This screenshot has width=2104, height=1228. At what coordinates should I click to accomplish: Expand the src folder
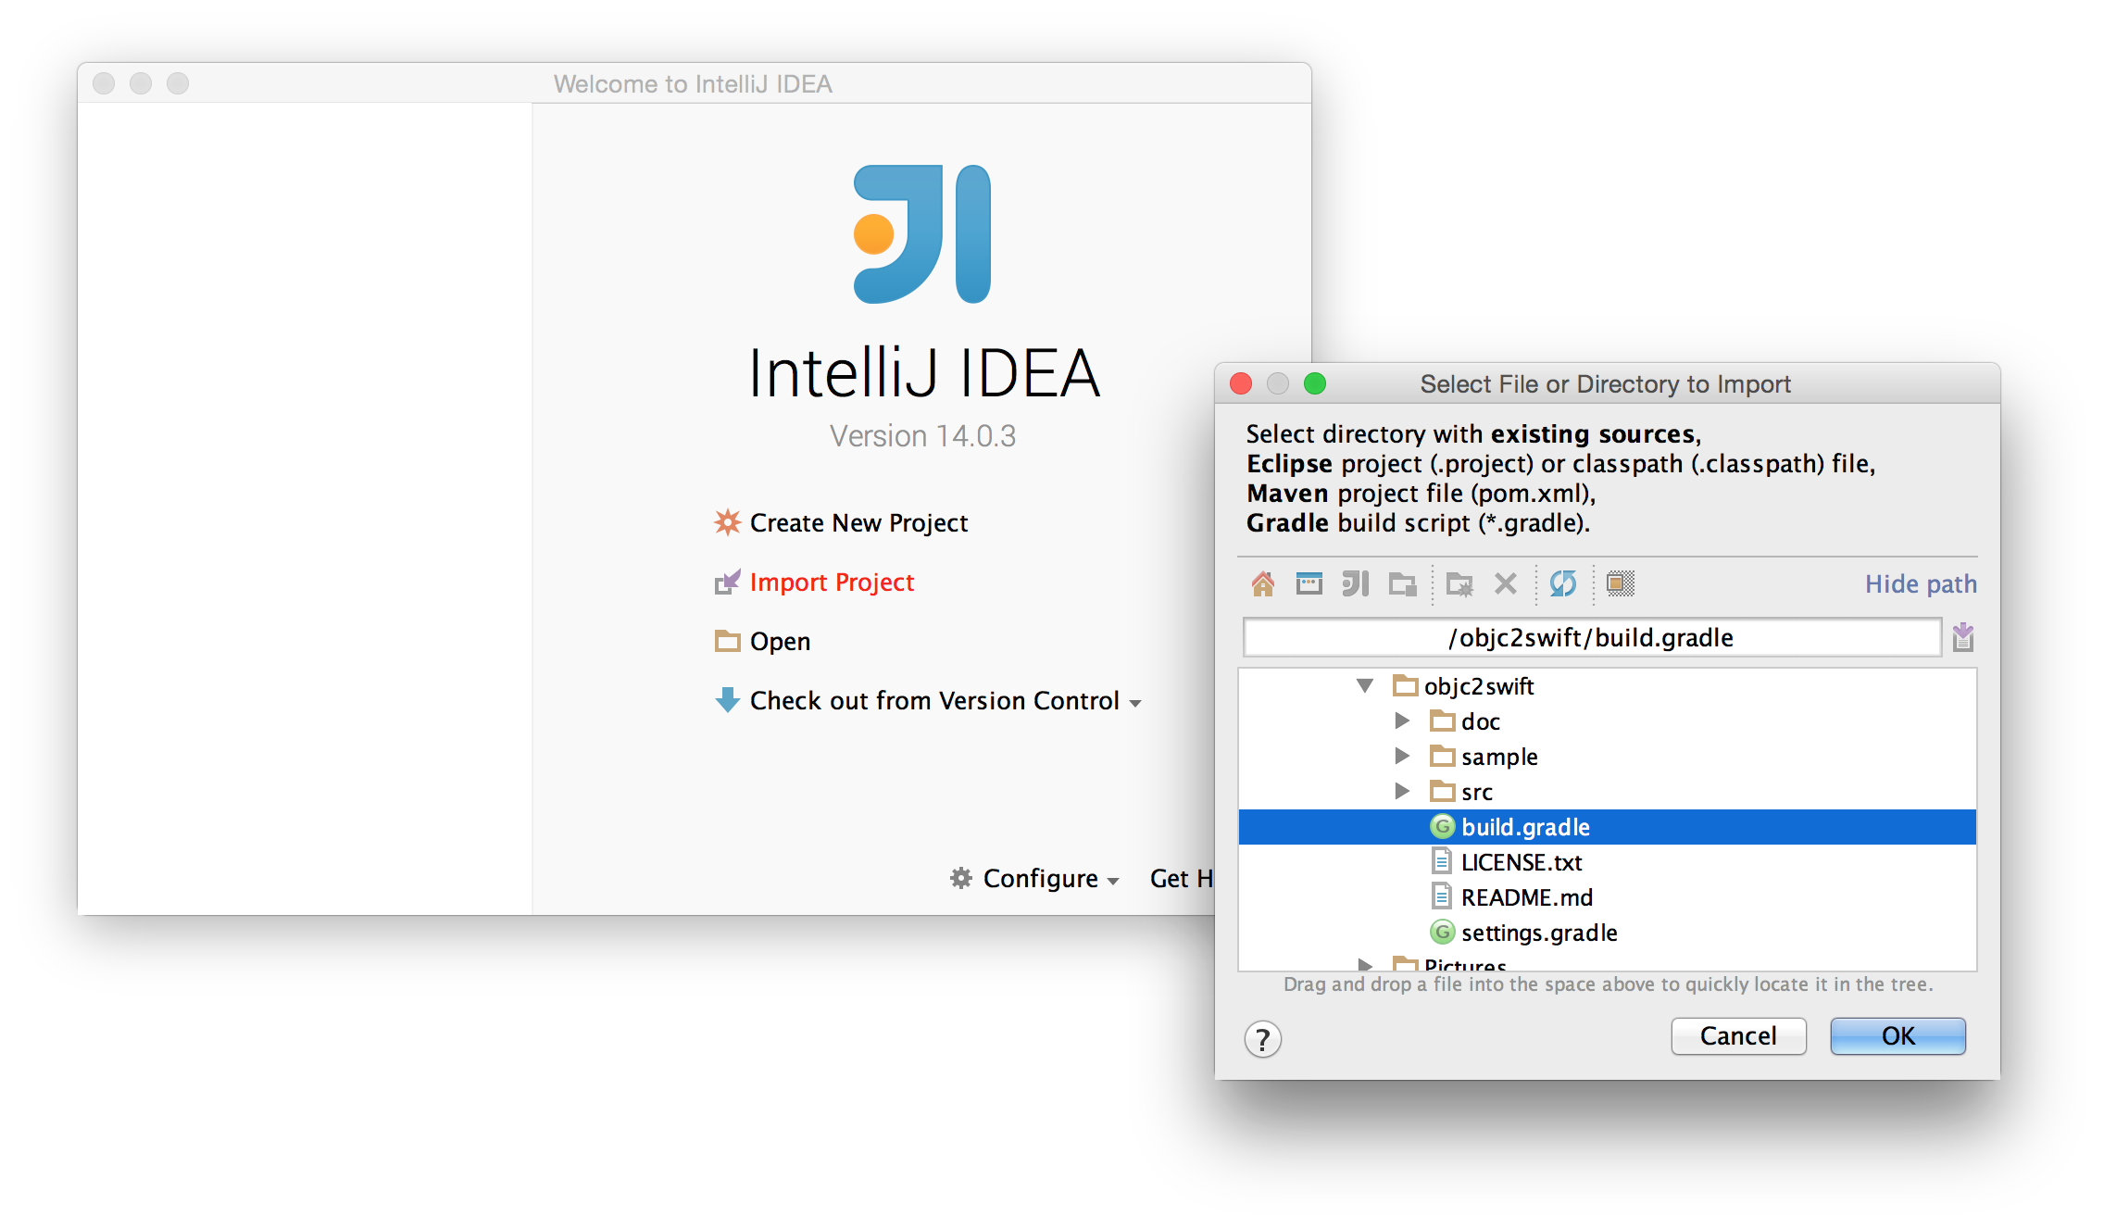[x=1402, y=791]
